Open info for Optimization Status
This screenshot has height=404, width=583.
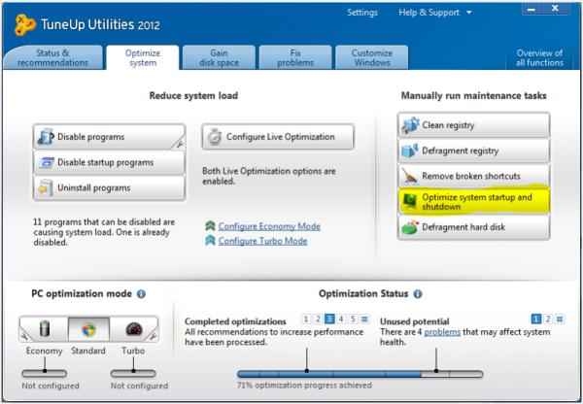tap(418, 294)
